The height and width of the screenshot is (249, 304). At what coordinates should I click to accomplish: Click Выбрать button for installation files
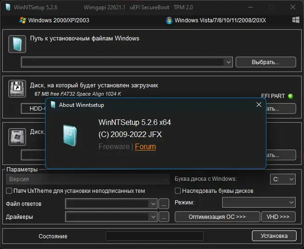click(x=265, y=62)
